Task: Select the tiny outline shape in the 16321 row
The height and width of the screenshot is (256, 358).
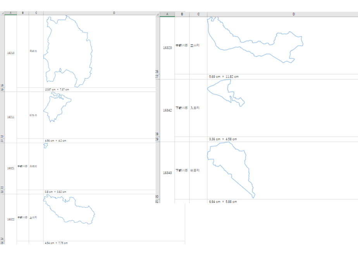Action: [x=46, y=145]
